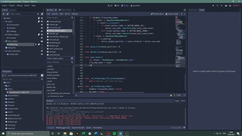The height and width of the screenshot is (136, 242).
Task: Open the Scene menu
Action: click(4, 6)
